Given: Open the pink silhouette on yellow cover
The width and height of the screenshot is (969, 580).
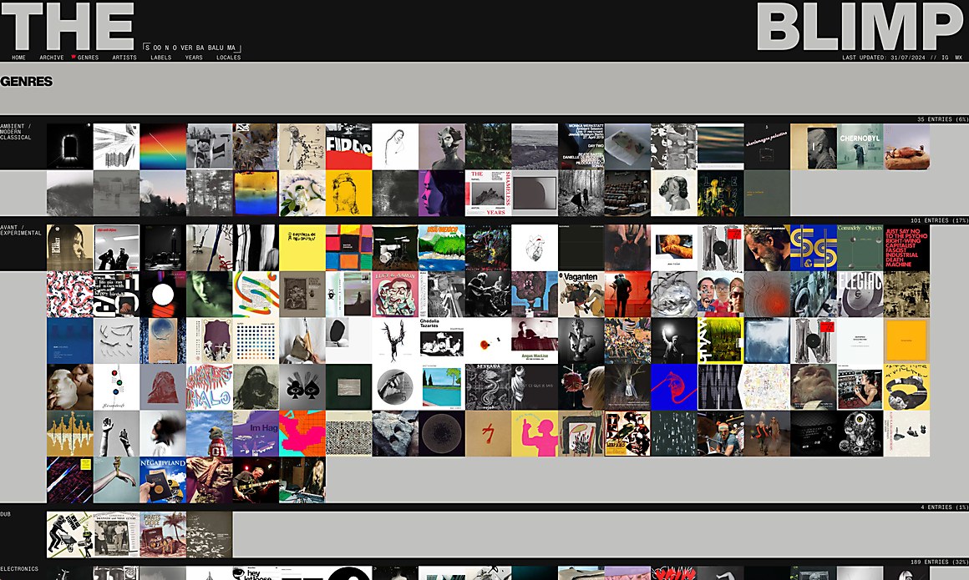Looking at the screenshot, I should [535, 434].
